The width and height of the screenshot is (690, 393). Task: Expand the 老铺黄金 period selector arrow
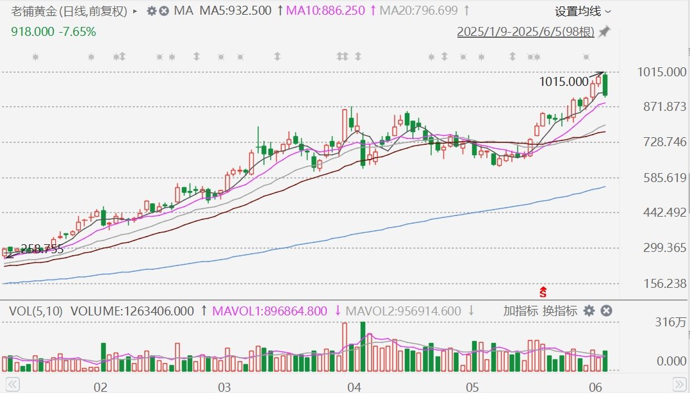pos(135,11)
